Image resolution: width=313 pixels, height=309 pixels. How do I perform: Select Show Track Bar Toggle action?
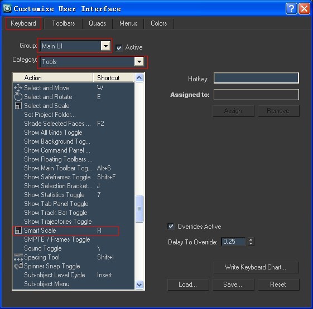[x=74, y=213]
